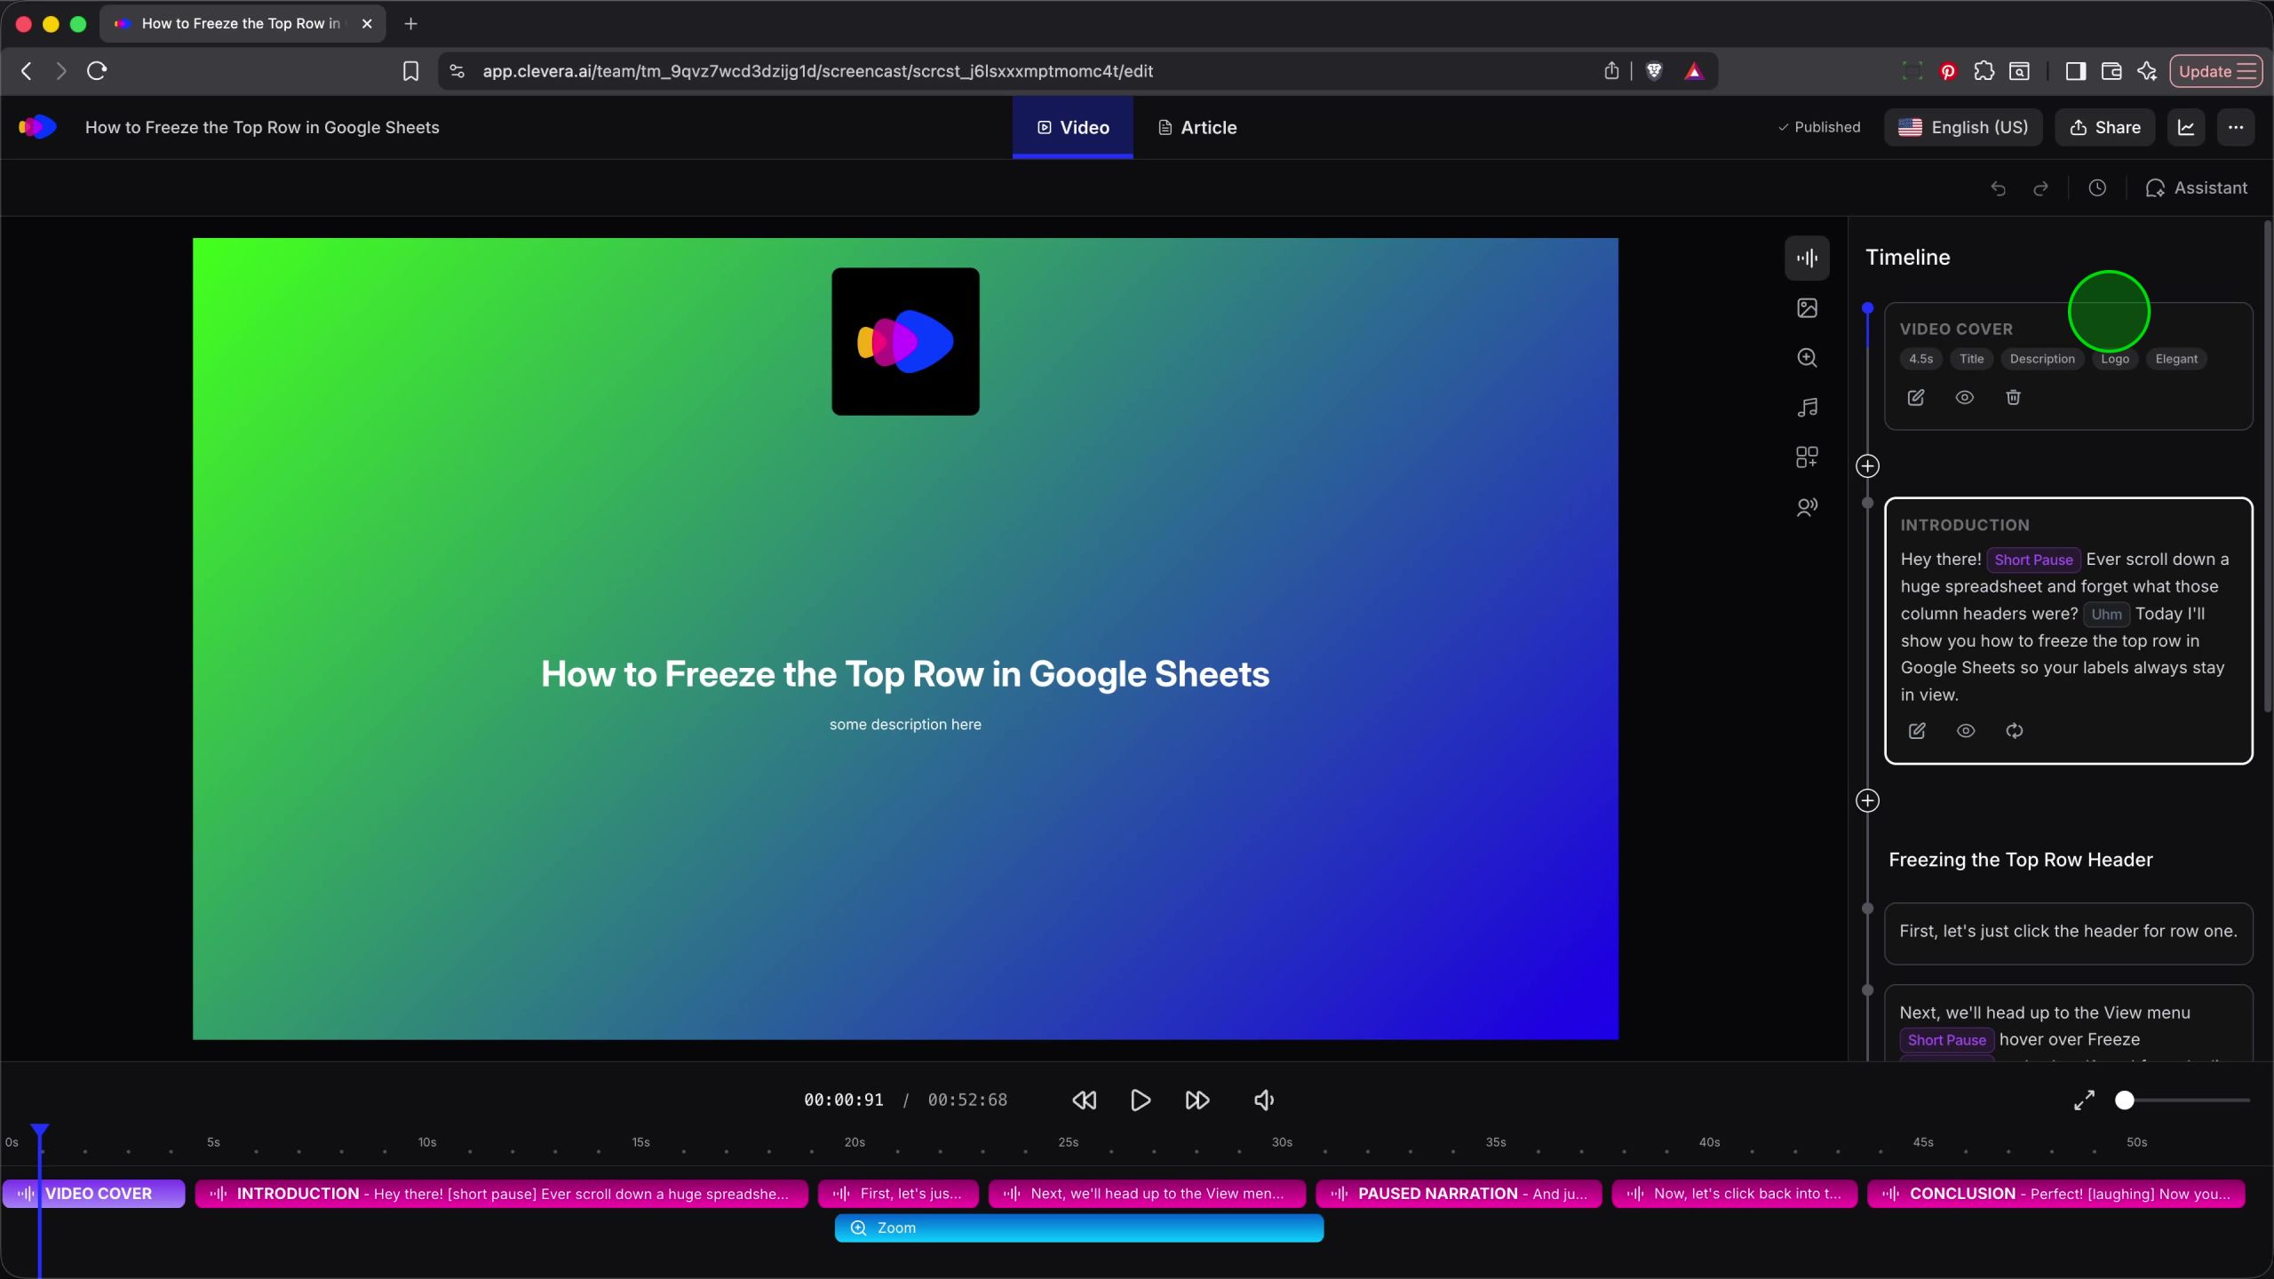2274x1279 pixels.
Task: Open the zoom effects sidebar icon
Action: (x=1807, y=358)
